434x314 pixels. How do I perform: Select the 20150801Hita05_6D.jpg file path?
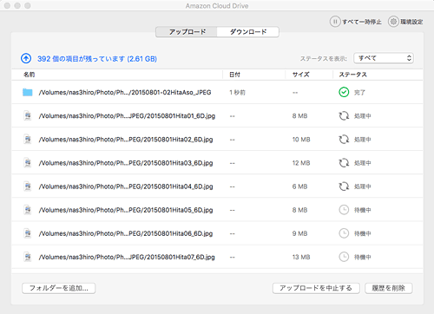pyautogui.click(x=126, y=210)
